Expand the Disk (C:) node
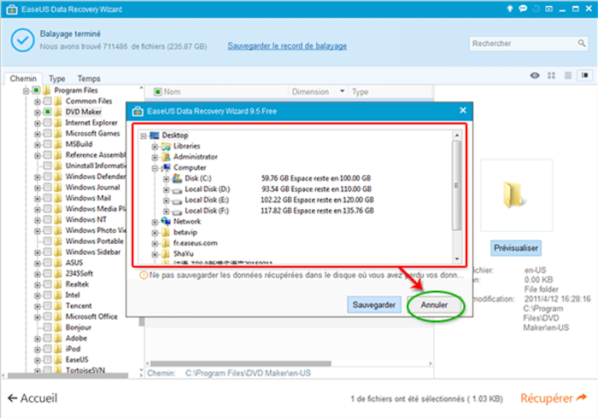 pyautogui.click(x=166, y=178)
